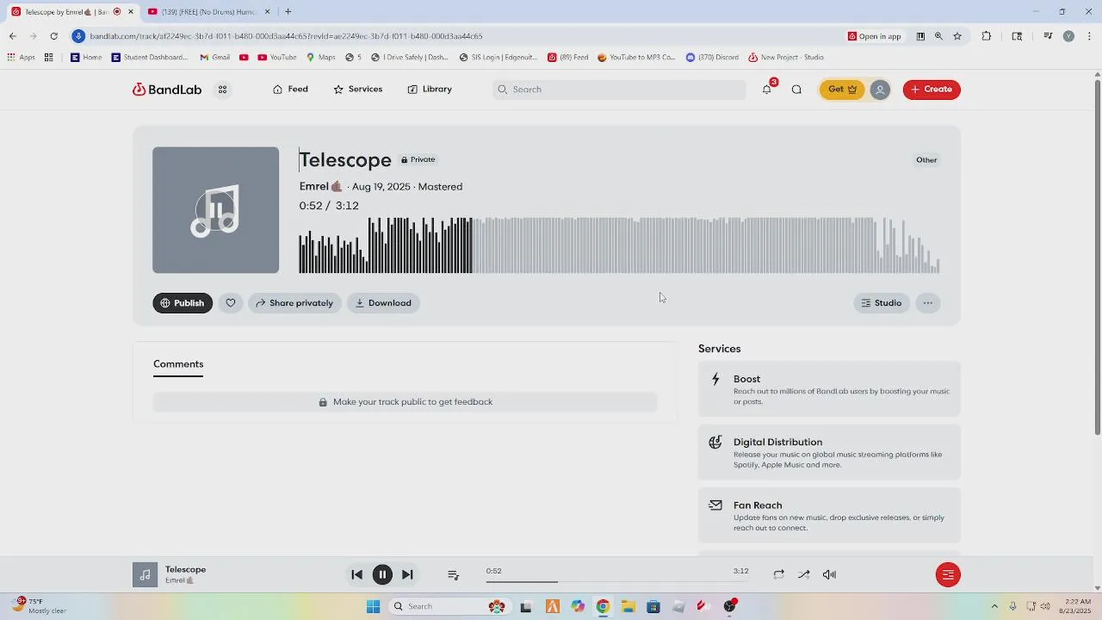Click the BandLab search field
1102x620 pixels.
pyautogui.click(x=619, y=90)
